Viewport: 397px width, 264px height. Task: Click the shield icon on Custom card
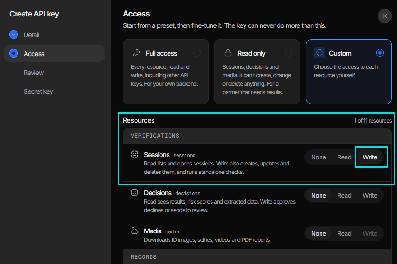point(320,53)
